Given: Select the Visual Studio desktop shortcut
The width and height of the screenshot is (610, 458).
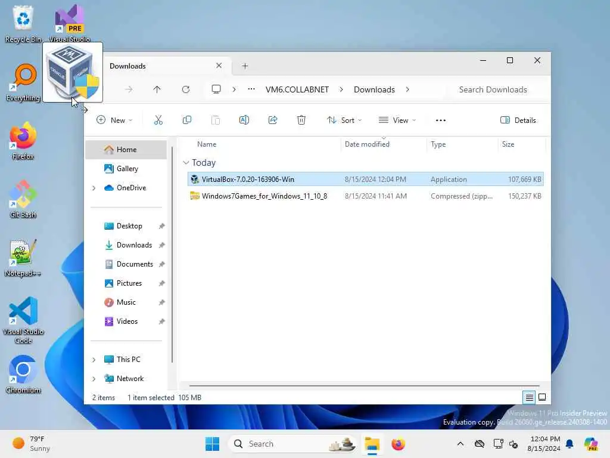Looking at the screenshot, I should coord(69,23).
